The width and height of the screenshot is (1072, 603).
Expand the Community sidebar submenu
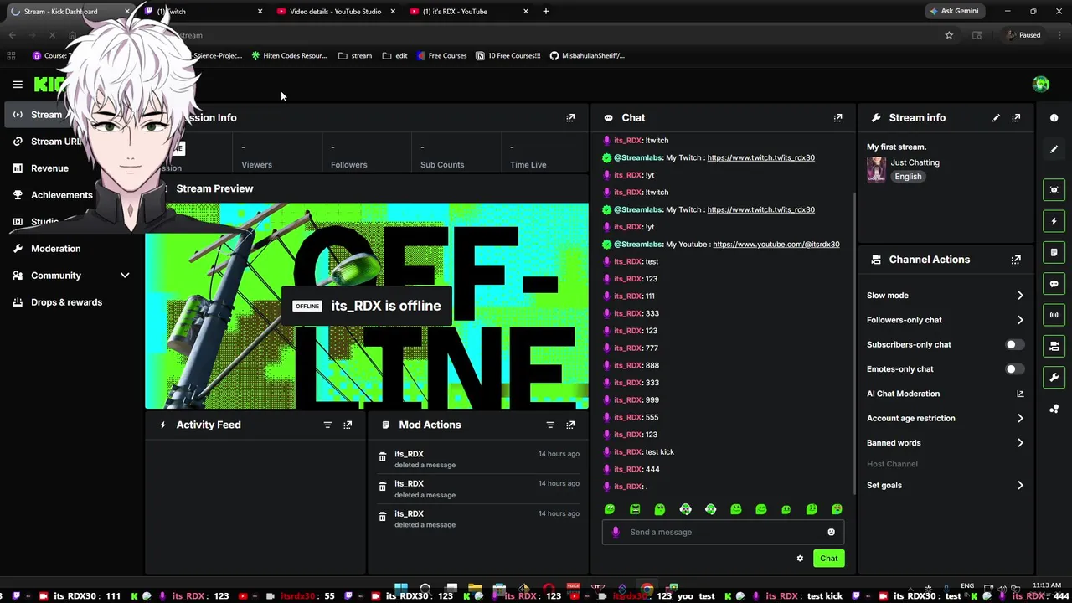point(125,276)
